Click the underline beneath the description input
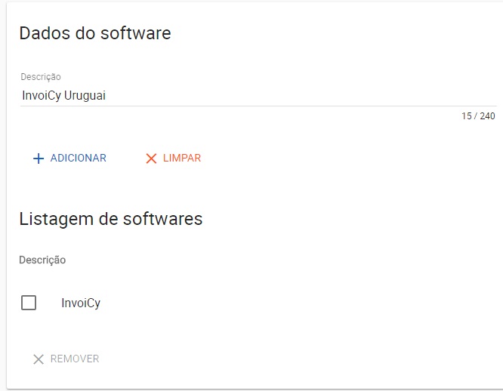503x391 pixels. pos(257,106)
